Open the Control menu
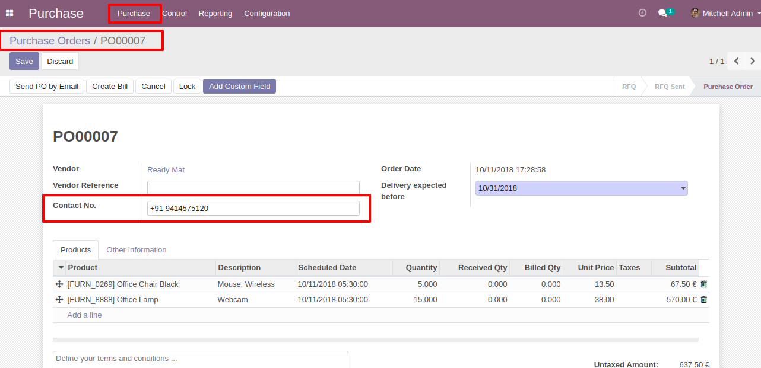The height and width of the screenshot is (368, 761). [x=175, y=13]
